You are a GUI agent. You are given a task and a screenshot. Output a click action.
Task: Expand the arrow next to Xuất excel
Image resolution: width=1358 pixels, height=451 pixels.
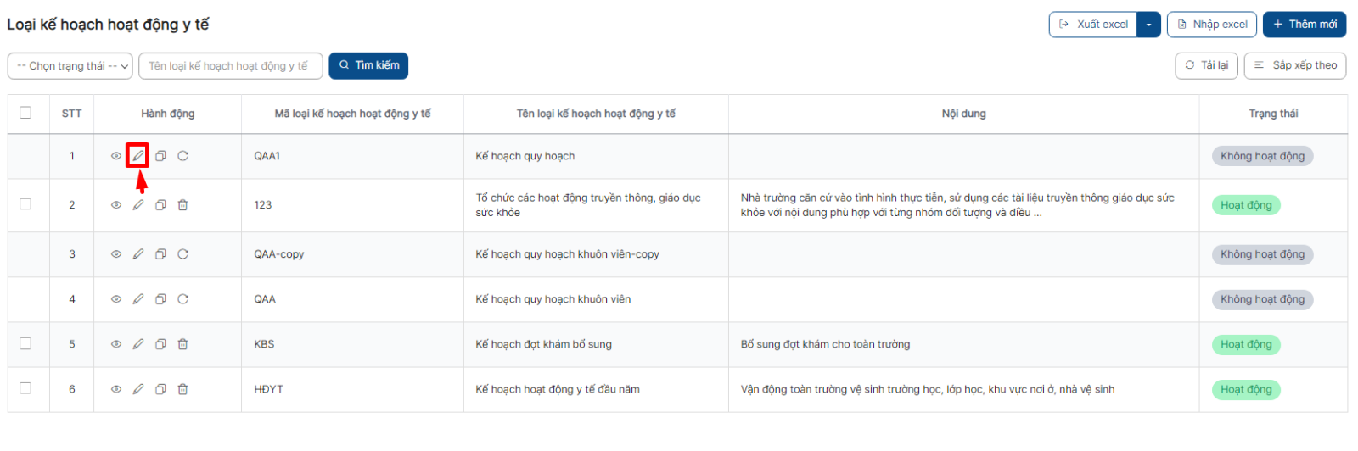click(x=1148, y=25)
